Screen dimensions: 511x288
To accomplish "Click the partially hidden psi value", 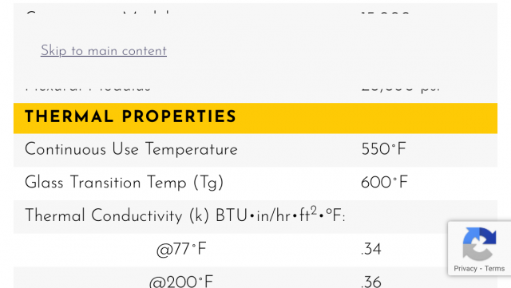I will pyautogui.click(x=401, y=88).
